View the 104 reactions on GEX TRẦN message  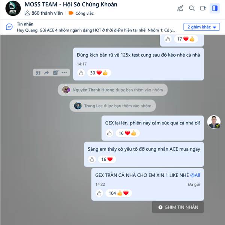point(118,193)
